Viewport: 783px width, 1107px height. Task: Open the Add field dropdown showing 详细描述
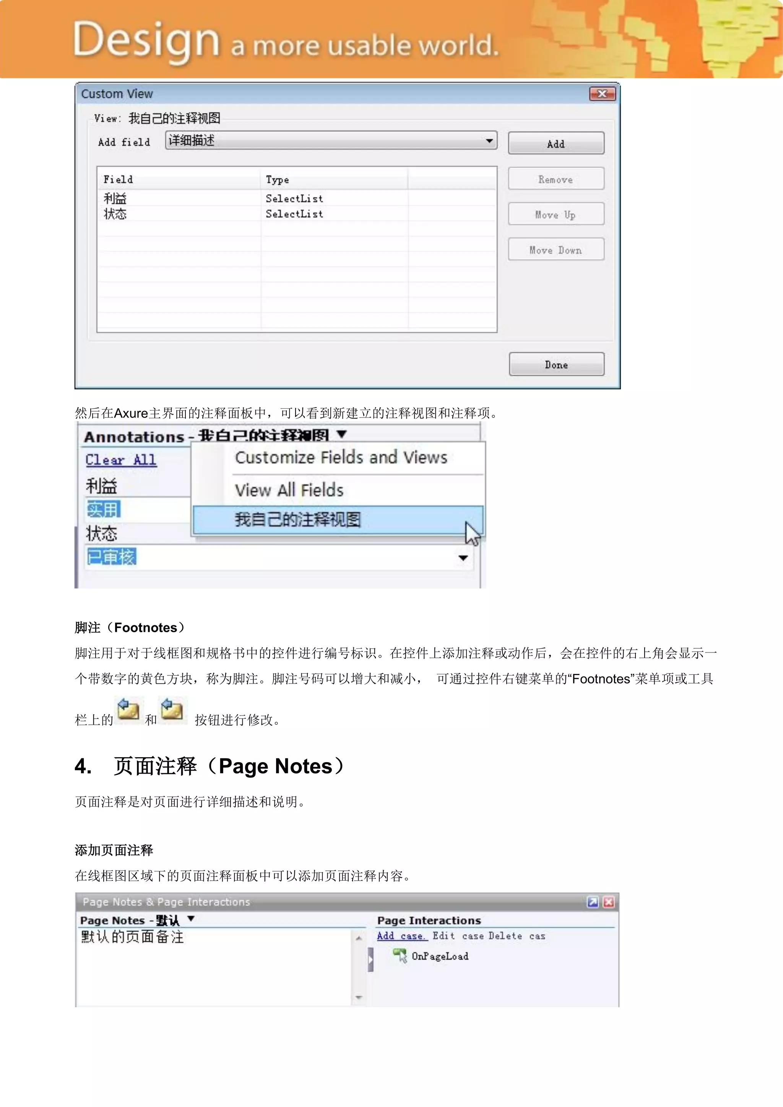(x=331, y=140)
